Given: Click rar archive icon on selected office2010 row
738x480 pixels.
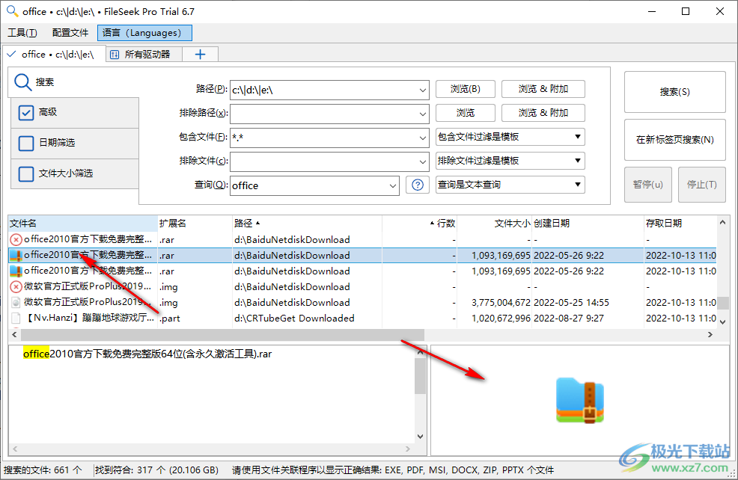Looking at the screenshot, I should pyautogui.click(x=16, y=255).
